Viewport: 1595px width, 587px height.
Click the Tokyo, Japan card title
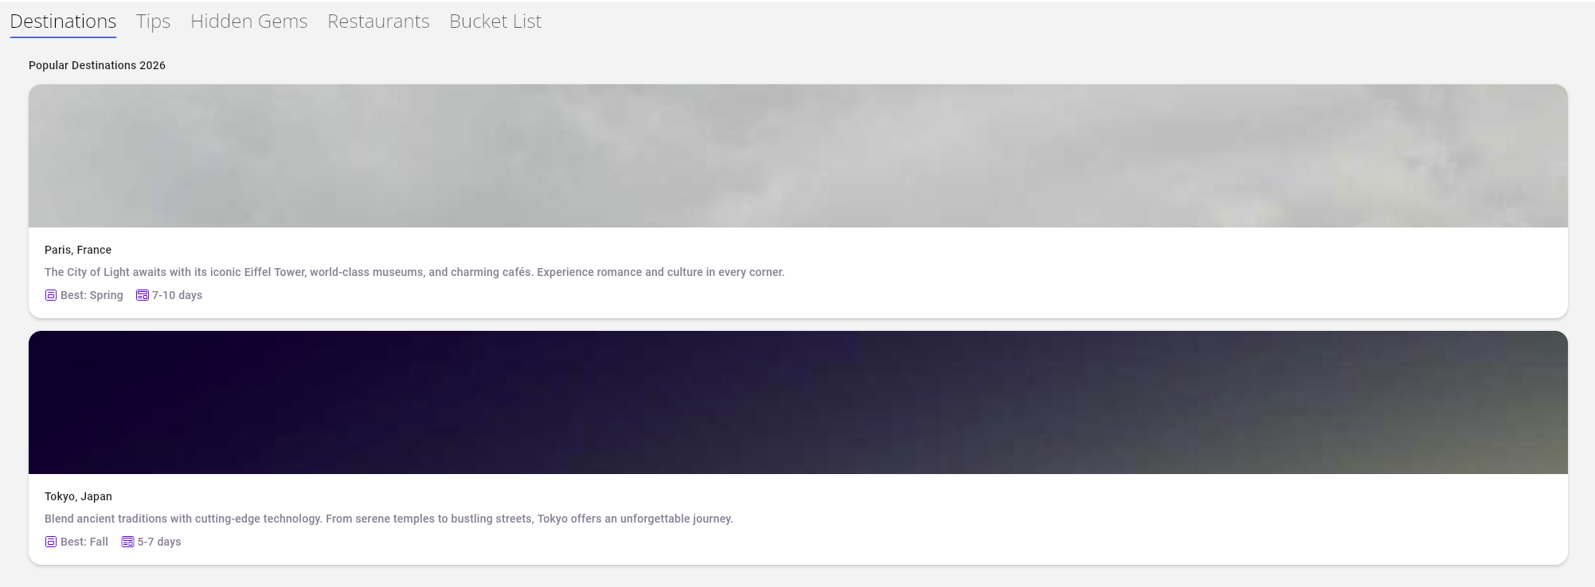pyautogui.click(x=78, y=496)
